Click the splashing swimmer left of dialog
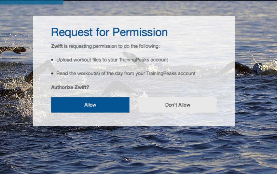The width and height of the screenshot is (277, 174). (x=16, y=83)
